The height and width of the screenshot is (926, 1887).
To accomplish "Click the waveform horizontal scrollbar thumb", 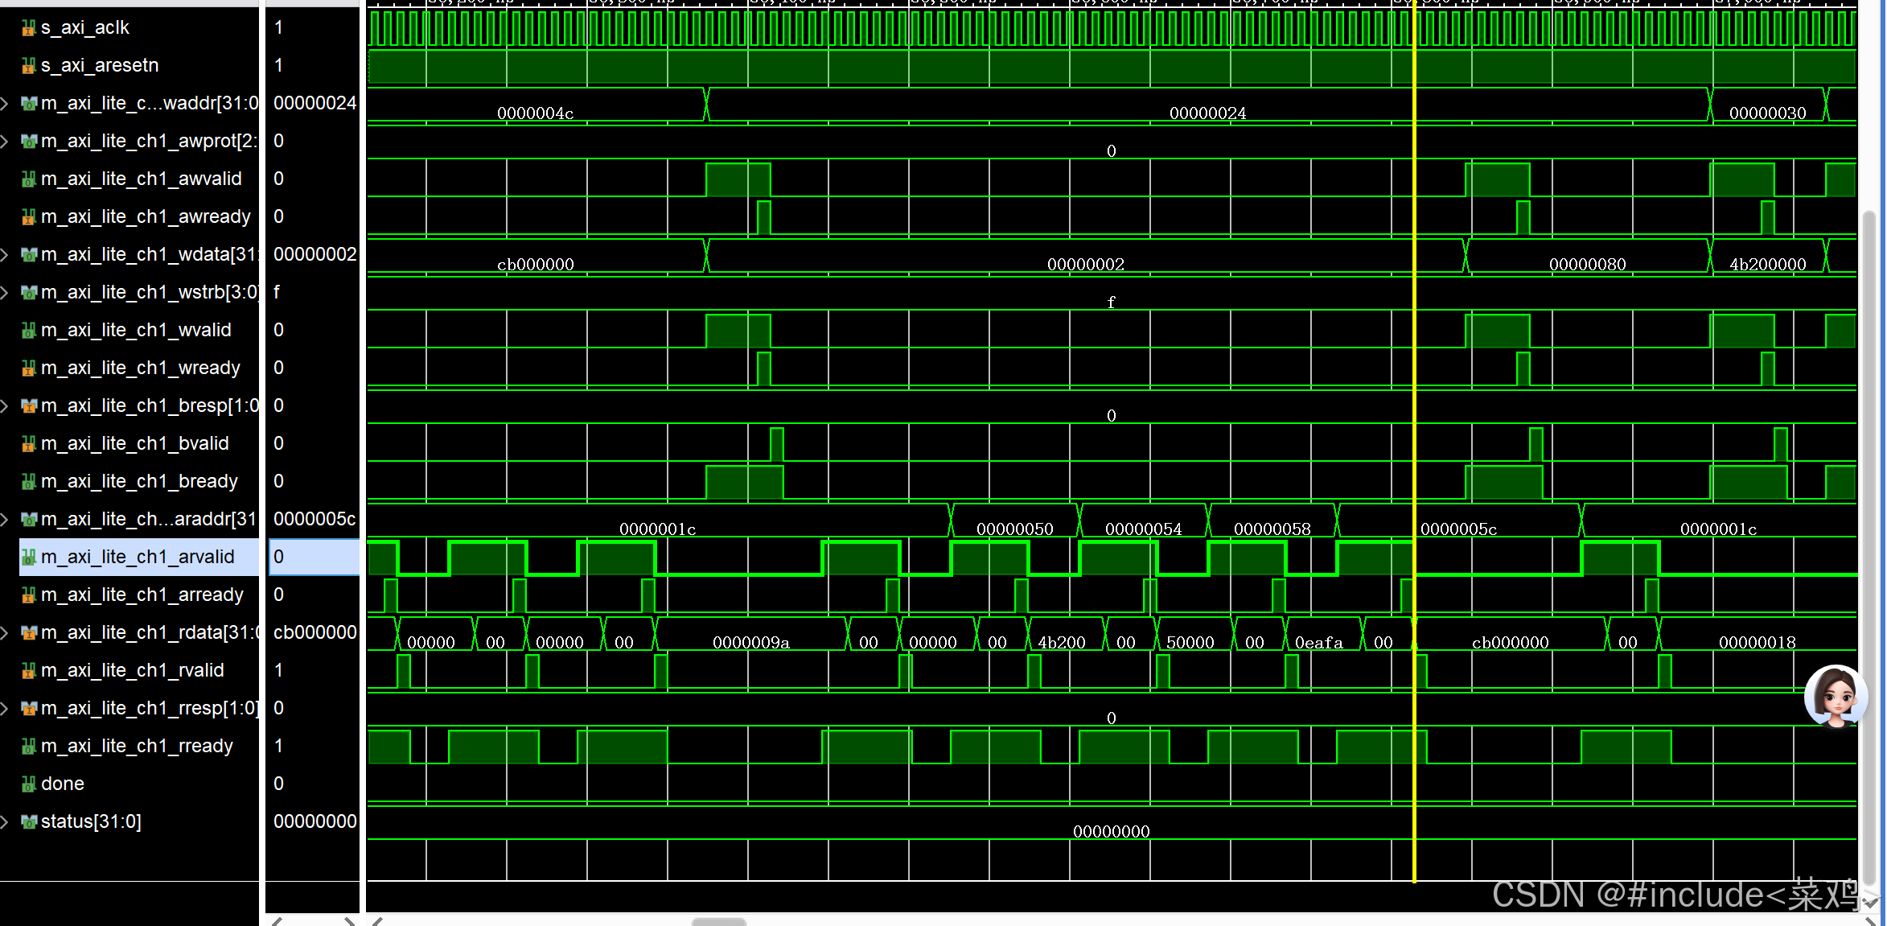I will (x=719, y=922).
